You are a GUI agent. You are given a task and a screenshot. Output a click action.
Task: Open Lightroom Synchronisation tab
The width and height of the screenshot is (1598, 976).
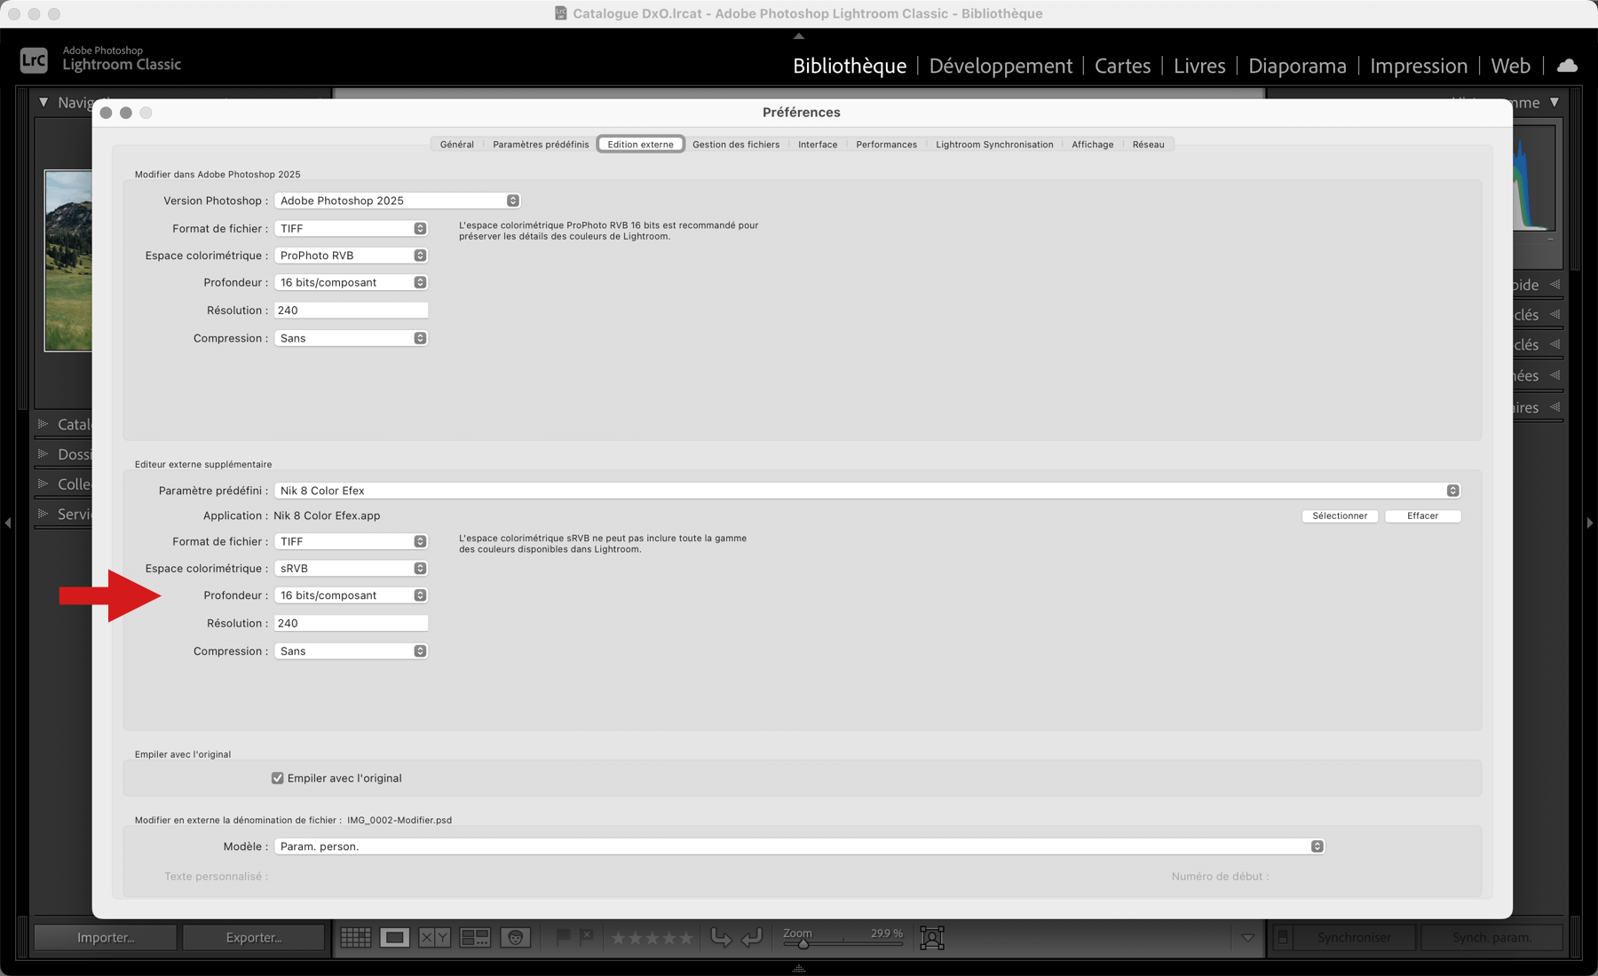click(x=994, y=145)
